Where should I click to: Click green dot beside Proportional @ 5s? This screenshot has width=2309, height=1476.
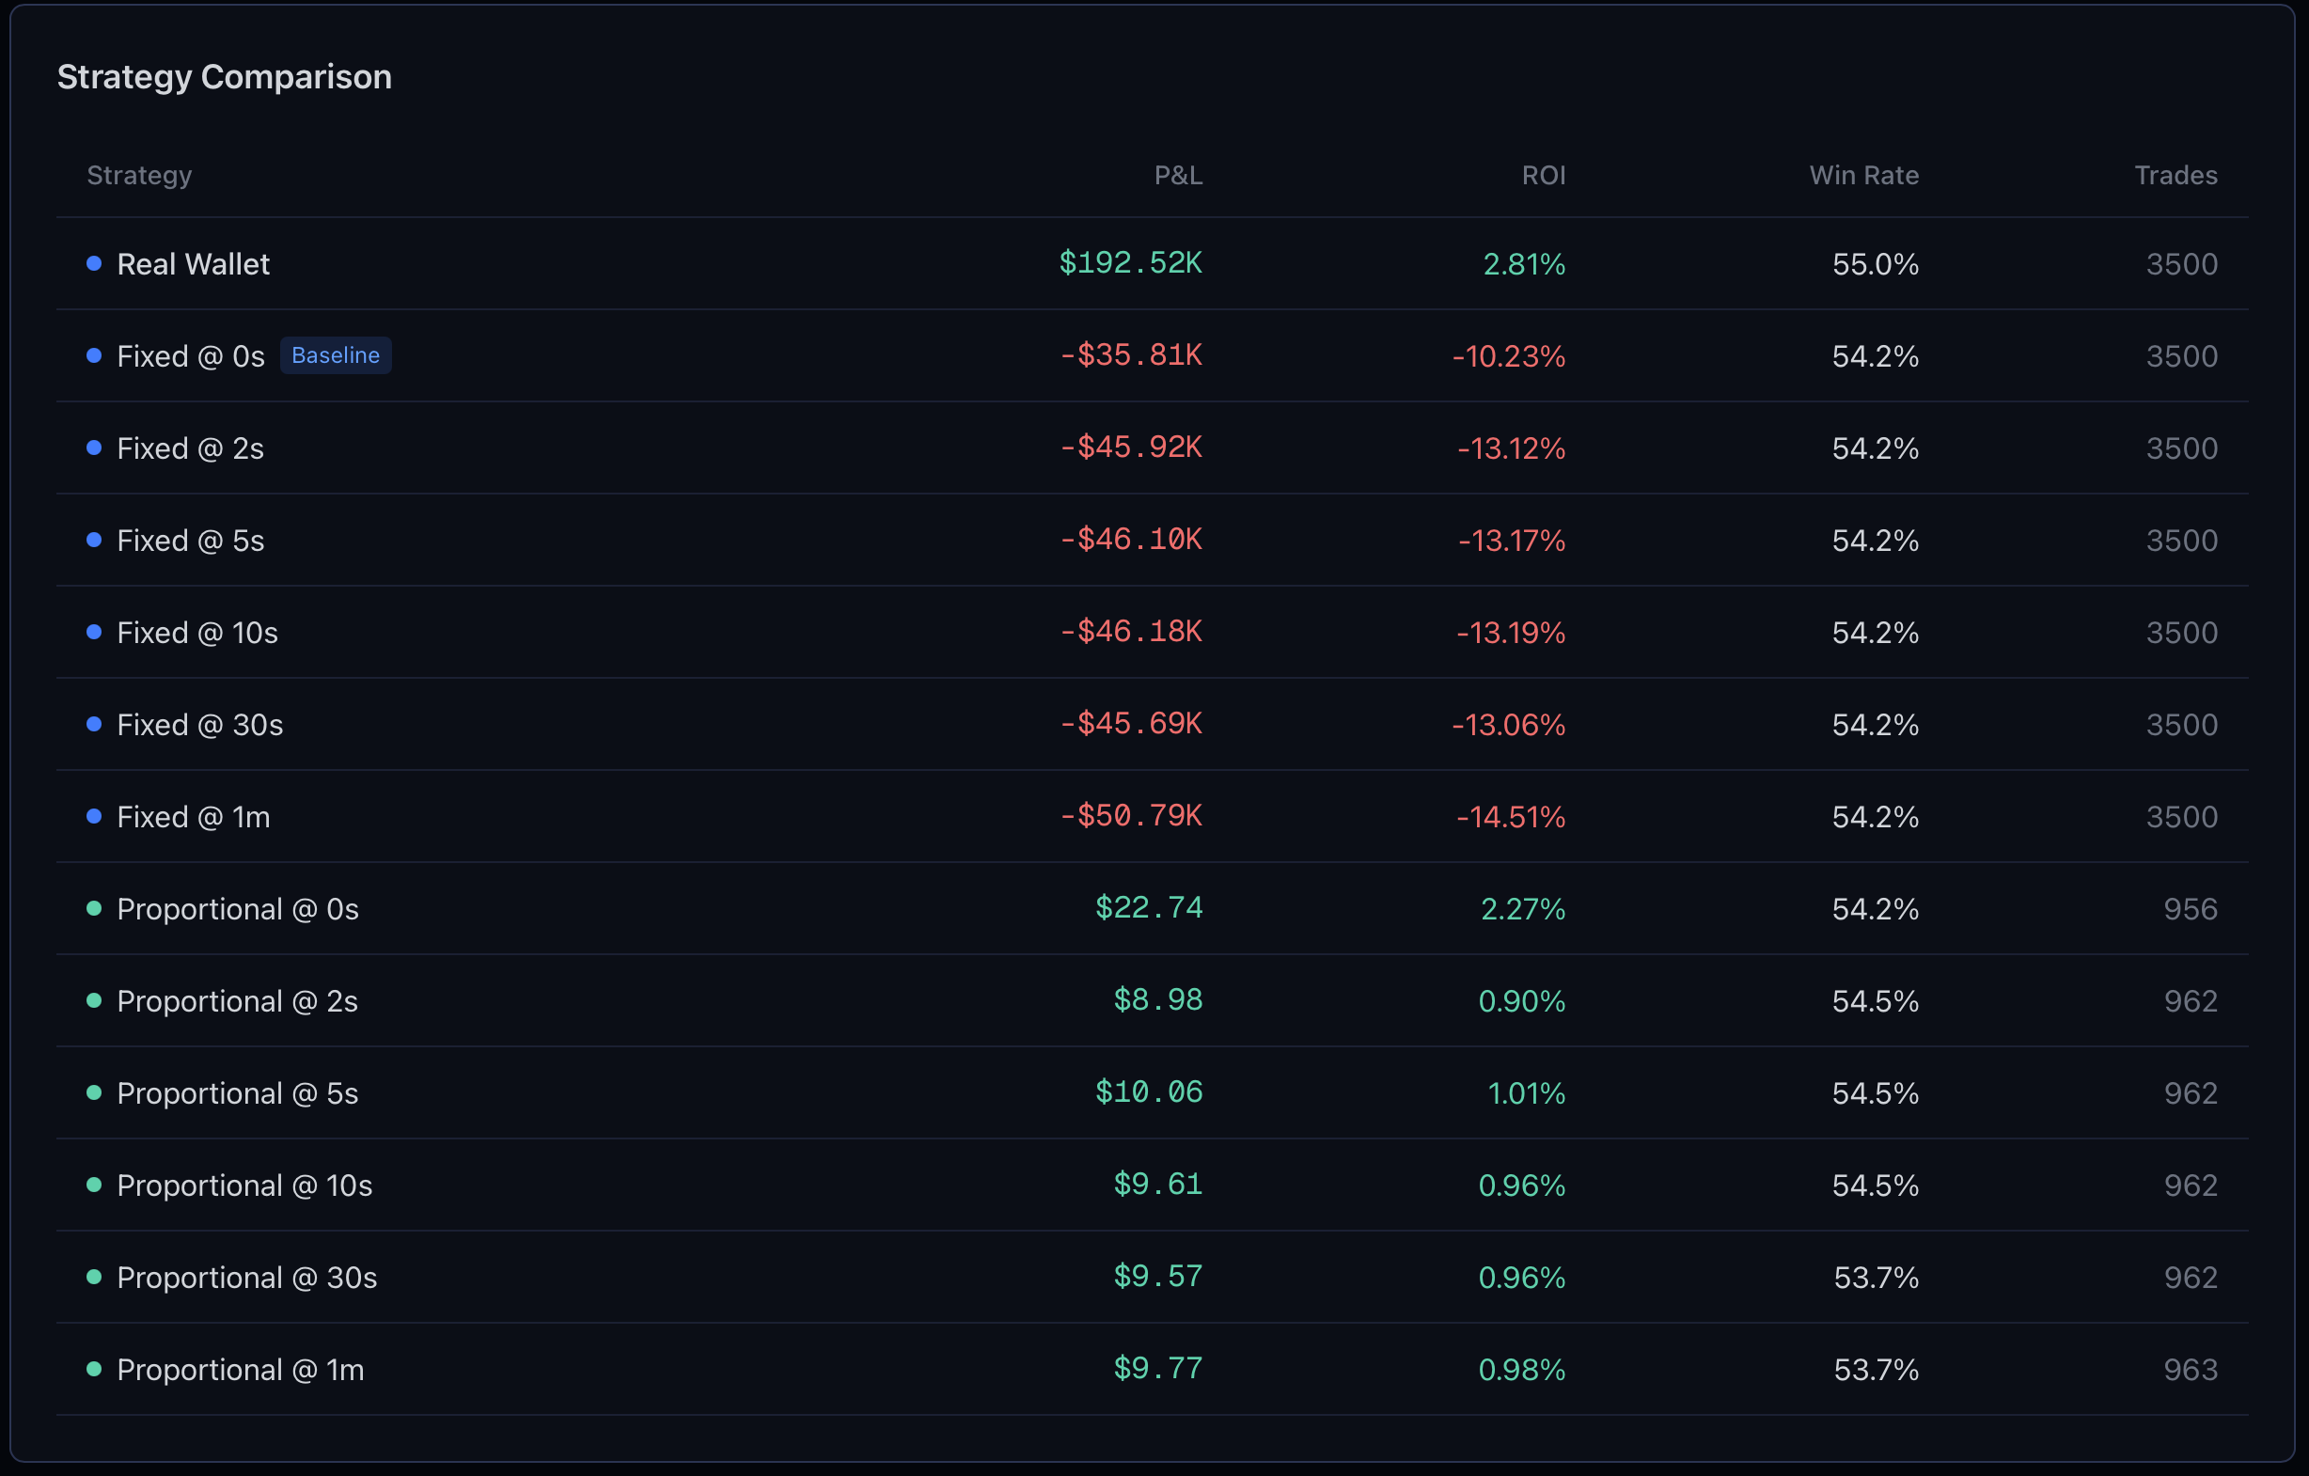94,1092
